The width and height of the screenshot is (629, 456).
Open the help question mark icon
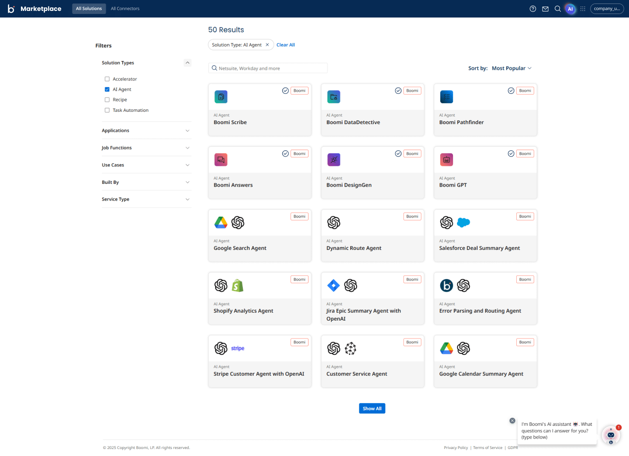coord(533,9)
